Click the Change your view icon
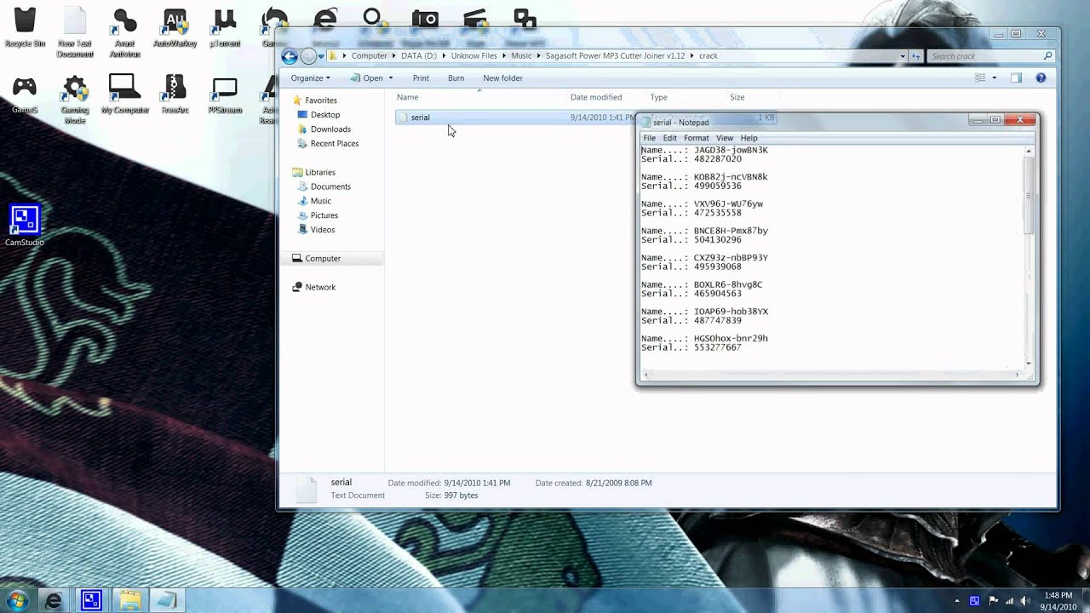 pyautogui.click(x=980, y=78)
